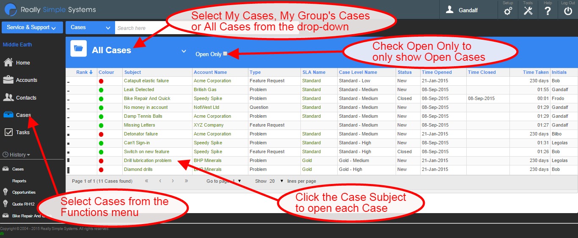Viewport: 578px width, 238px height.
Task: Open the Can't Sign-in case
Action: click(x=137, y=143)
